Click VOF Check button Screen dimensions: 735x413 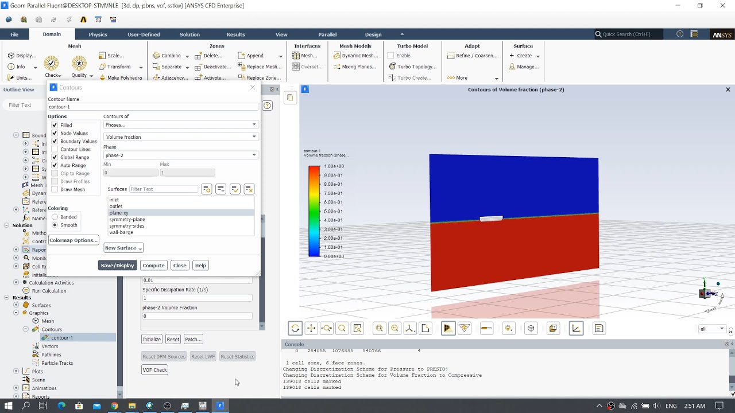point(154,370)
